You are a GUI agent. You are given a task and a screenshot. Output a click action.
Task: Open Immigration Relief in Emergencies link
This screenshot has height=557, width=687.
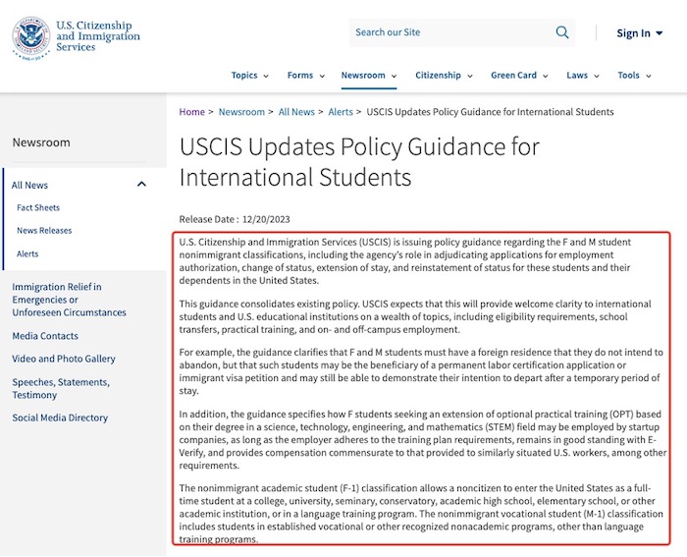point(70,300)
